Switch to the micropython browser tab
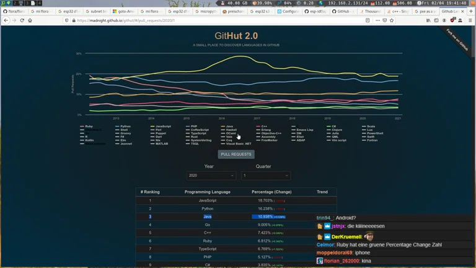 click(x=205, y=11)
